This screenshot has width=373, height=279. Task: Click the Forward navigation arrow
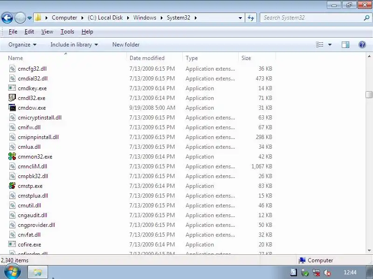20,18
